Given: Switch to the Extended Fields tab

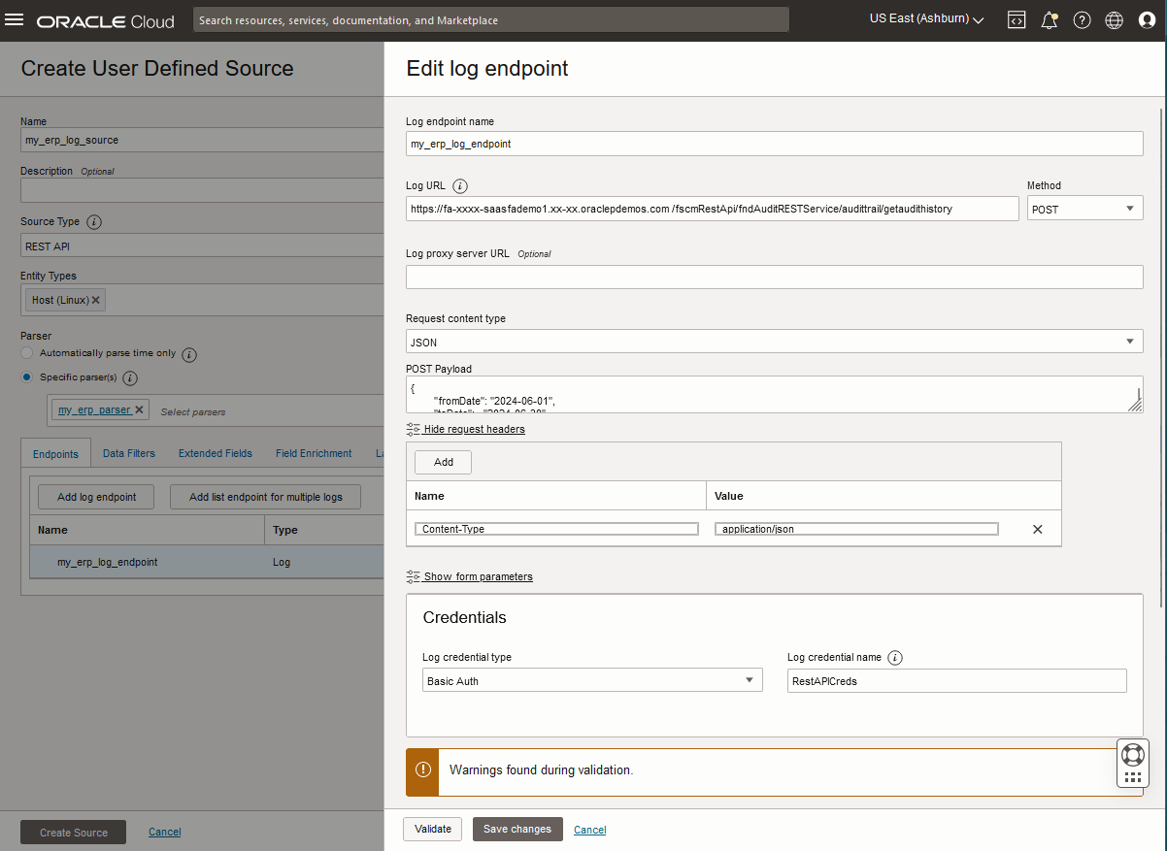Looking at the screenshot, I should (x=215, y=453).
